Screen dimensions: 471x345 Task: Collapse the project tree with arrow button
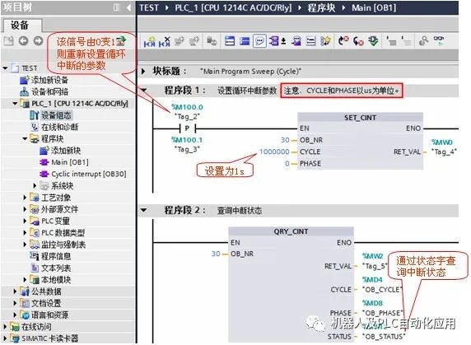(x=128, y=7)
